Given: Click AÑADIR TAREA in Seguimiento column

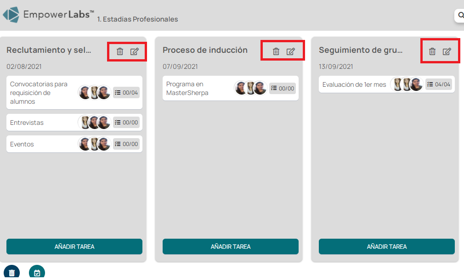Looking at the screenshot, I should click(x=387, y=246).
